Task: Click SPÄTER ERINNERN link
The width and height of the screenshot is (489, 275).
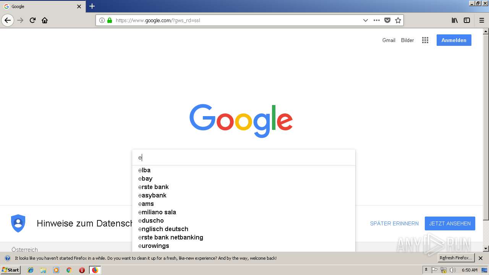Action: pos(394,223)
